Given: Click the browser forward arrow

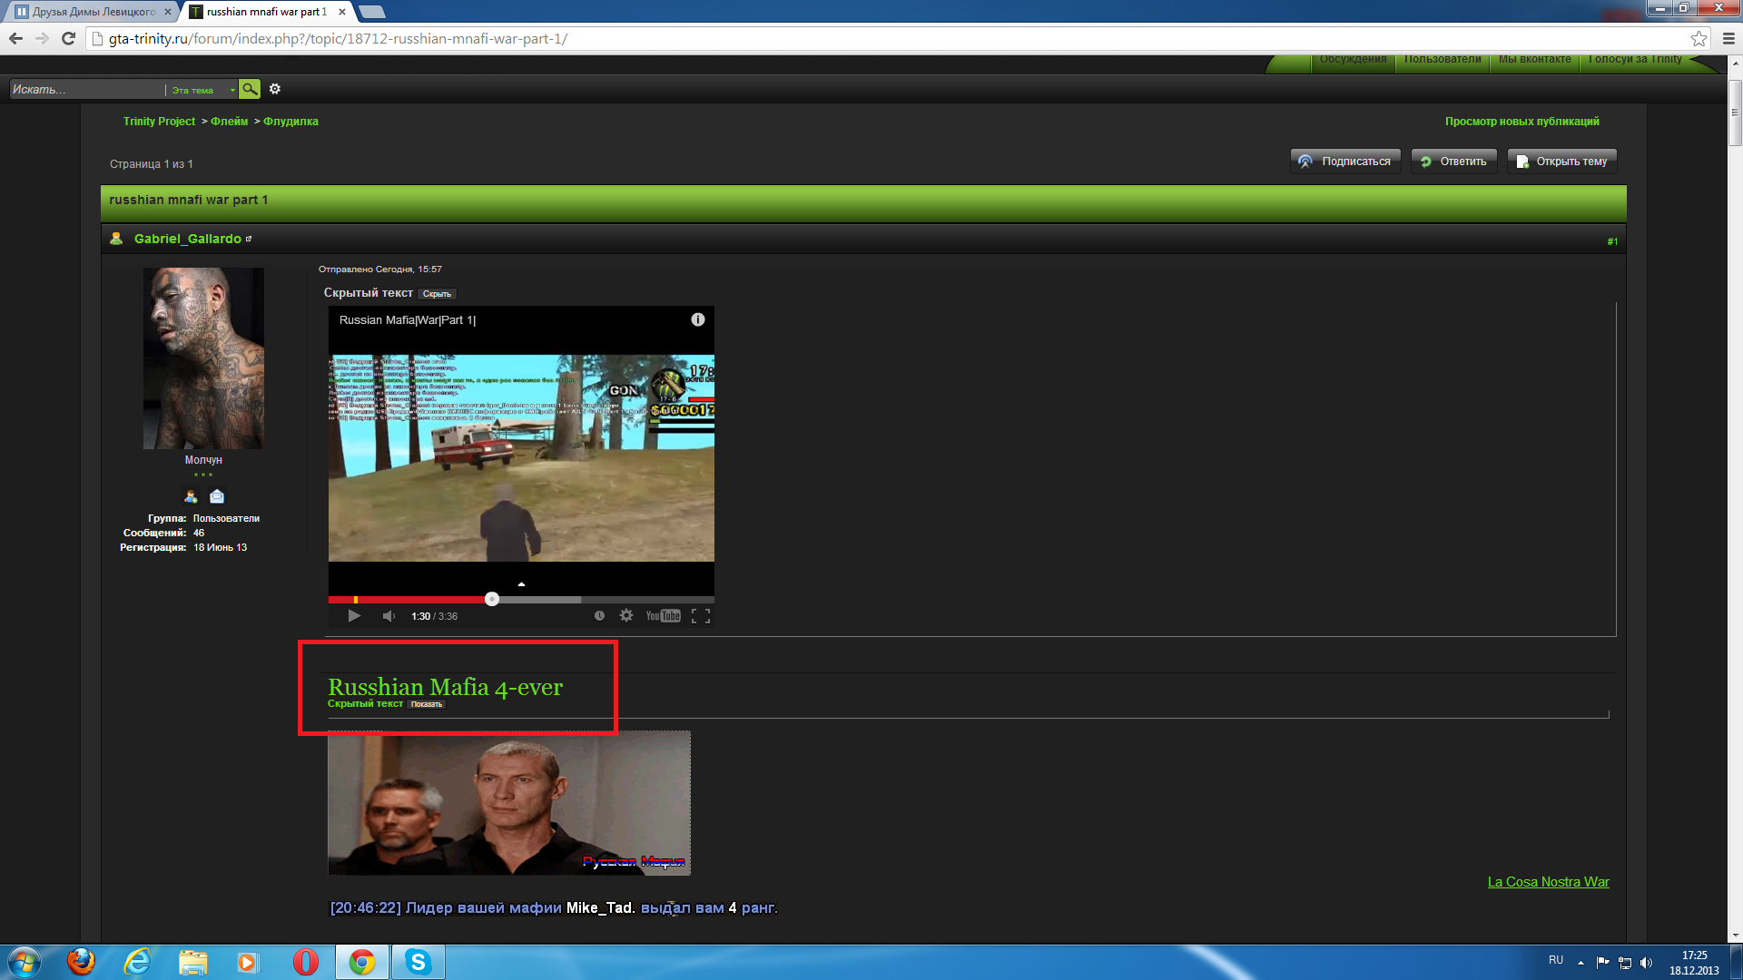Looking at the screenshot, I should 42,38.
